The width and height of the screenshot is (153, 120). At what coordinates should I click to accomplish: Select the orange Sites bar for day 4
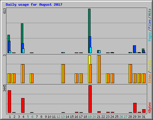[23, 73]
